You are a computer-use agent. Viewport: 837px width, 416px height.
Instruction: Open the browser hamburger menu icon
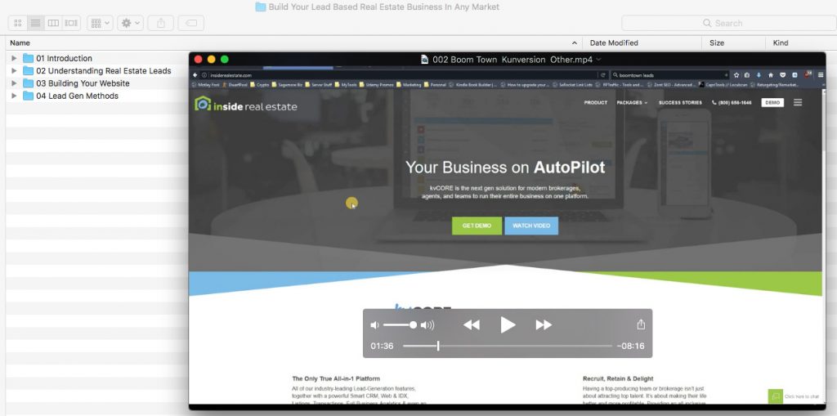click(821, 75)
